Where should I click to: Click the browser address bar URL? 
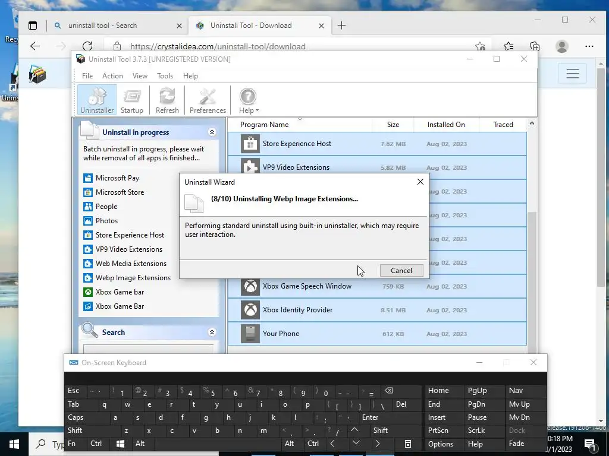[x=218, y=46]
